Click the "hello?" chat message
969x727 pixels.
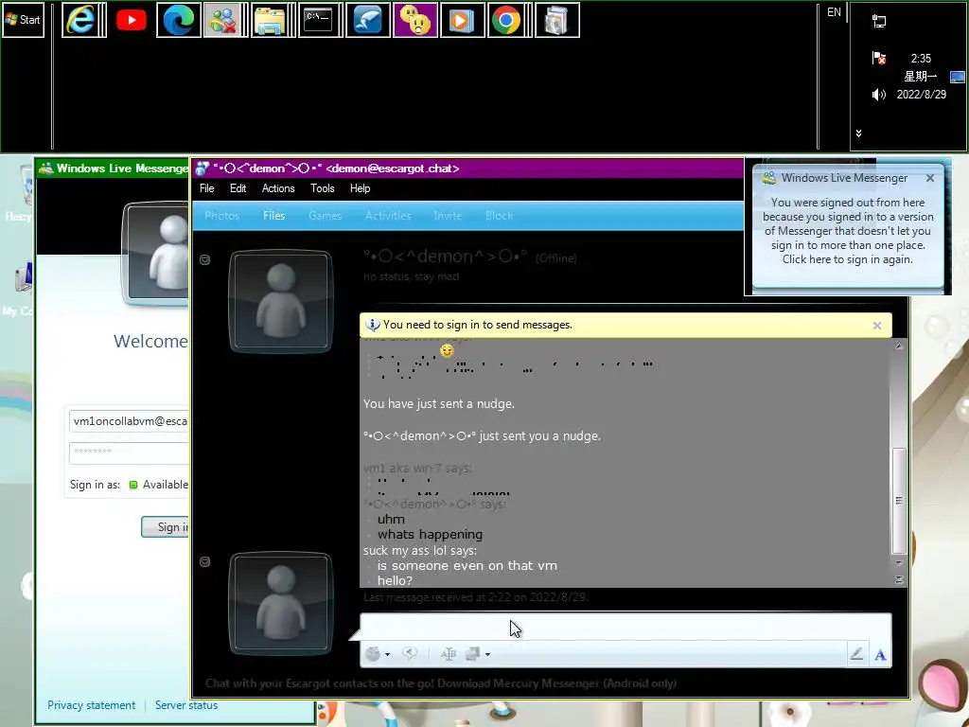395,580
